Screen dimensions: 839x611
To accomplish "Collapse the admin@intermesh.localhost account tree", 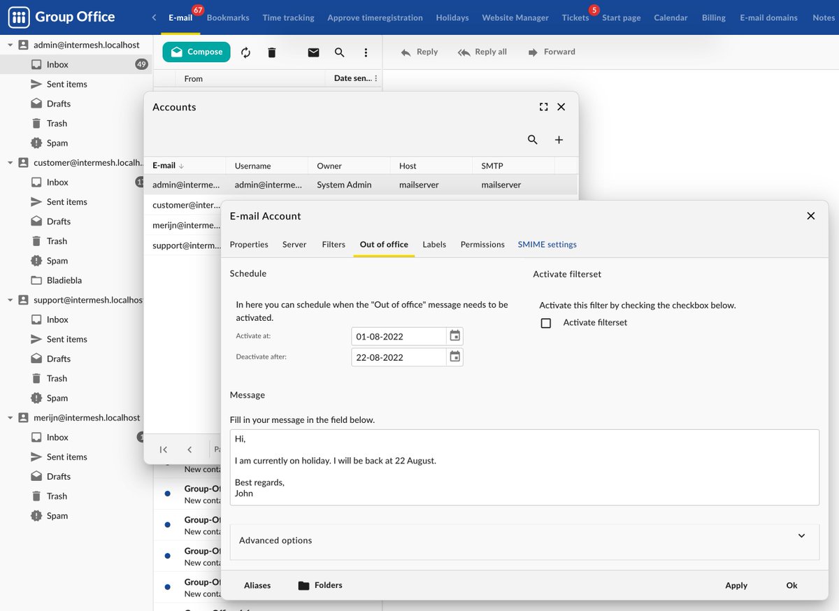I will pos(10,45).
